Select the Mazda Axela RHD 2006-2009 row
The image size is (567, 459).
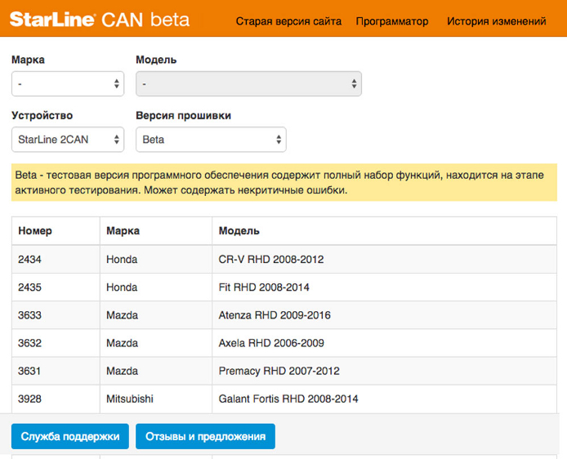click(x=284, y=343)
